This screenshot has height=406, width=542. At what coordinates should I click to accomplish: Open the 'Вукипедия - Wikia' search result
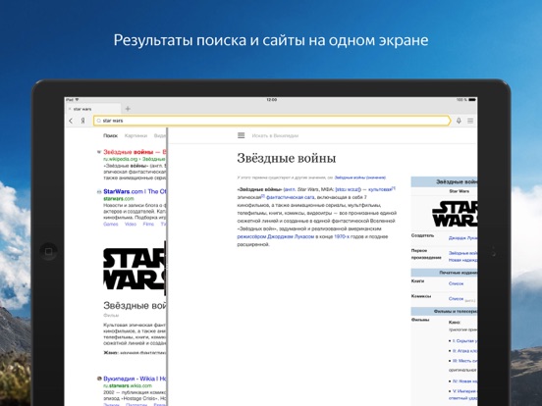(135, 379)
